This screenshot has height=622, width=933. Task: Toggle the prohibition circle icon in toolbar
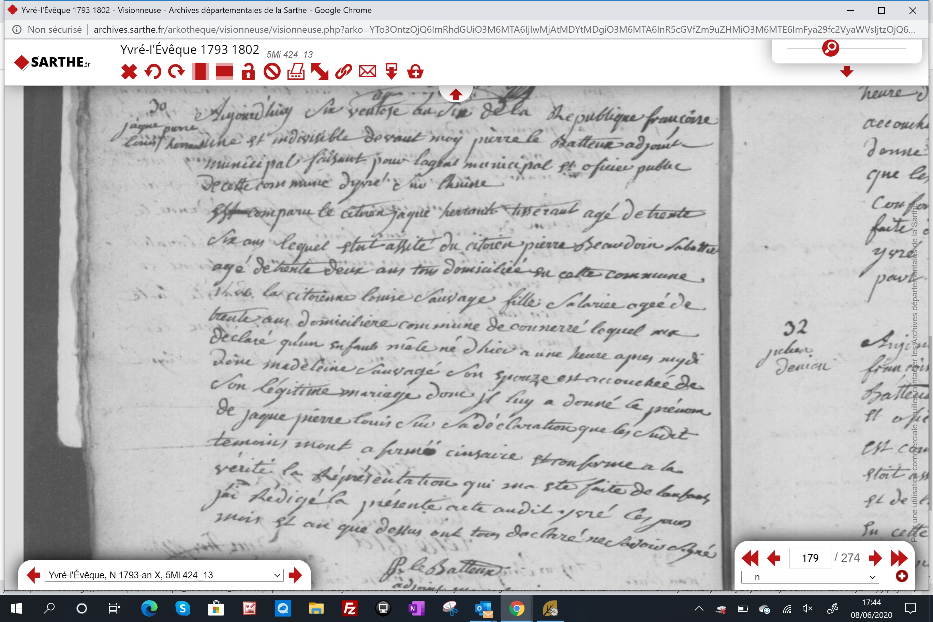pyautogui.click(x=272, y=72)
